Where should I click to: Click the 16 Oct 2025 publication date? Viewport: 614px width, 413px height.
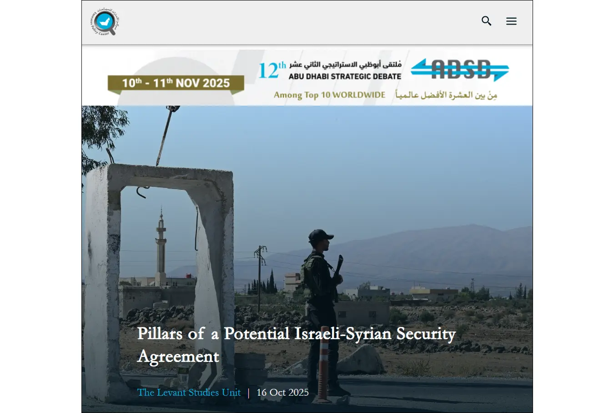click(x=282, y=393)
